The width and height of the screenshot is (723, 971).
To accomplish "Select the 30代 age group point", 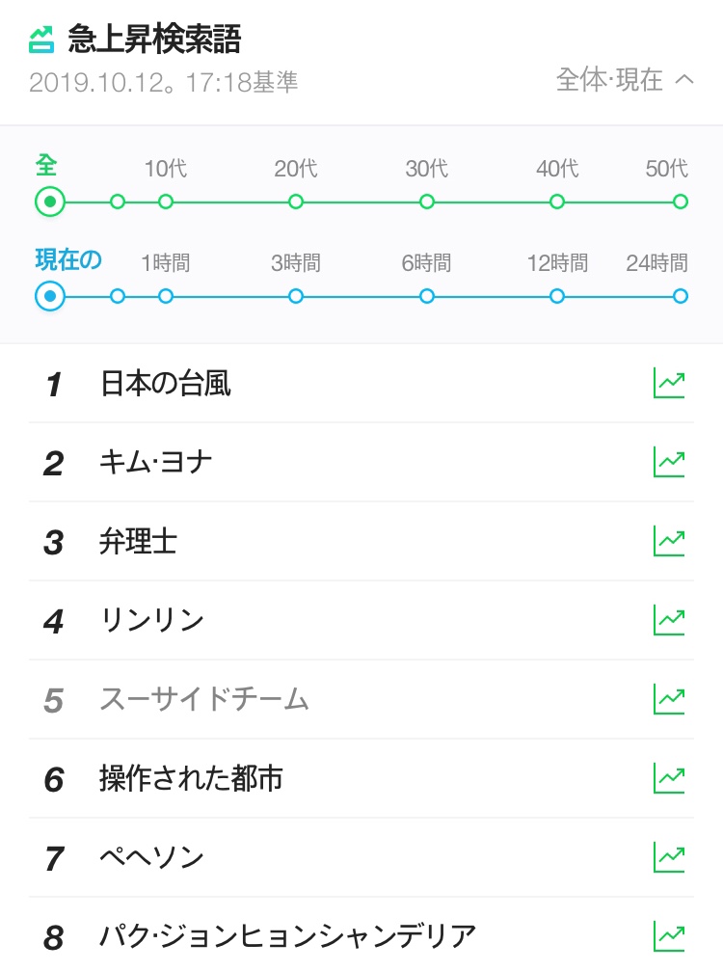I will (427, 202).
